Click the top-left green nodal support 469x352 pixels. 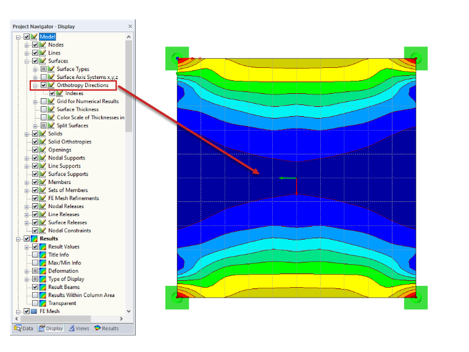tap(177, 59)
